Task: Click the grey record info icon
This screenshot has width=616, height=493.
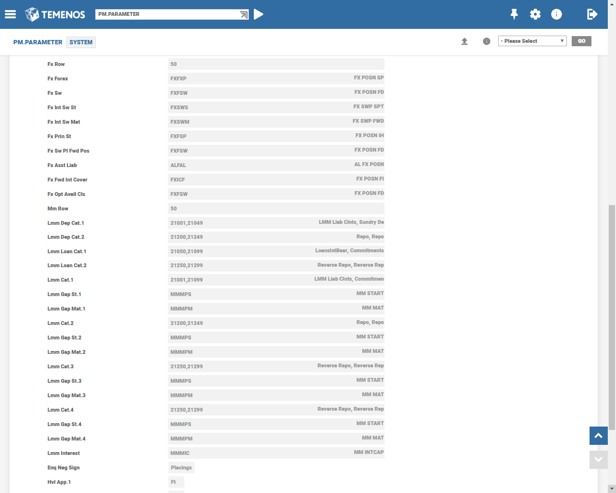Action: pos(487,41)
